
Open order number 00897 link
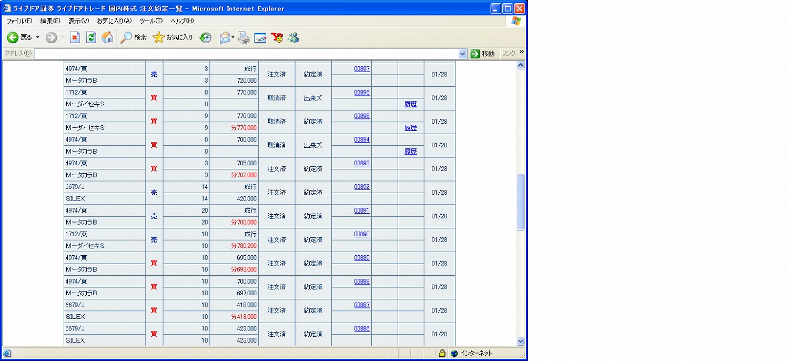(x=362, y=69)
